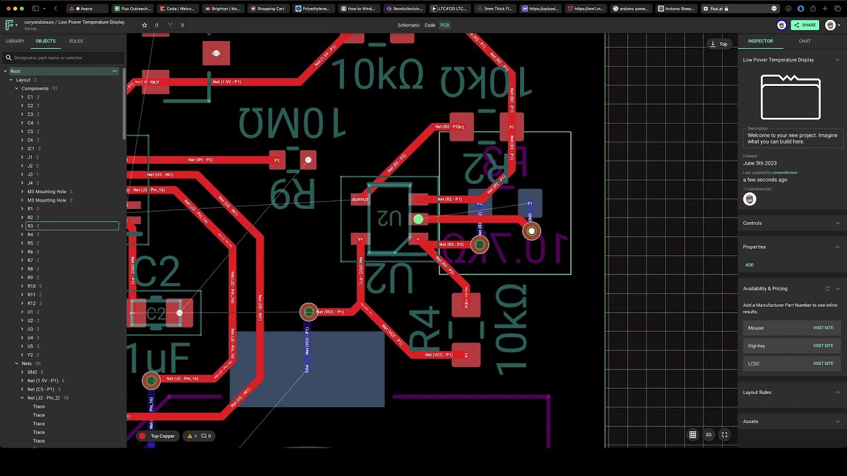The height and width of the screenshot is (476, 847).
Task: Click the search icon in Objects panel
Action: tap(9, 58)
